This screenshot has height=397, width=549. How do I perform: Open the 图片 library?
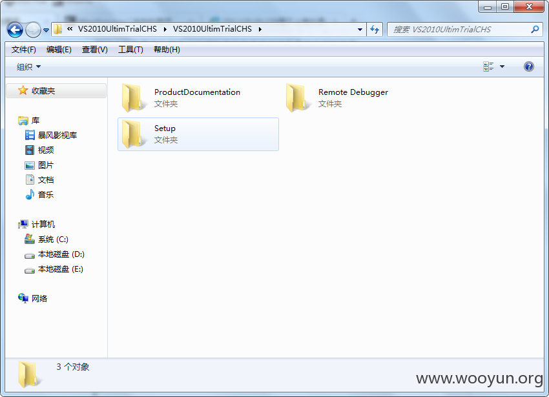pos(46,165)
